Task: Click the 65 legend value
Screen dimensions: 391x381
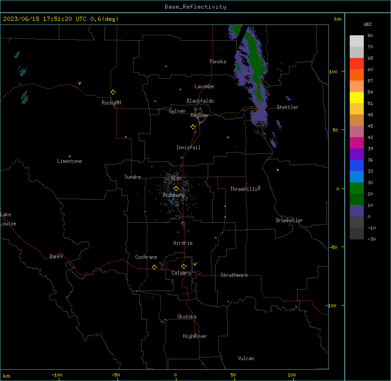Action: [x=370, y=58]
